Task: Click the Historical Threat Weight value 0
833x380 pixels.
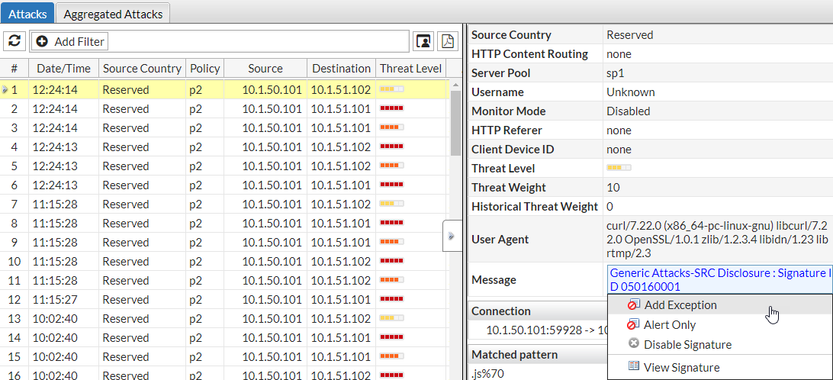Action: 609,207
